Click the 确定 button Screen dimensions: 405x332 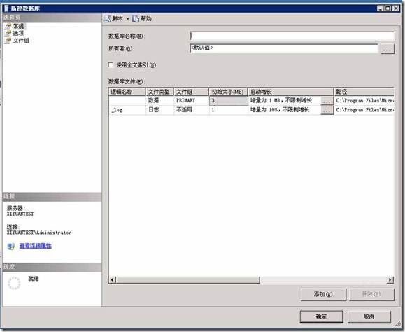322,317
